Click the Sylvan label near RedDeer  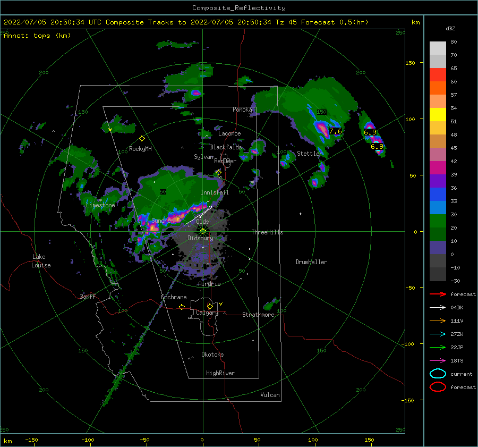[203, 157]
